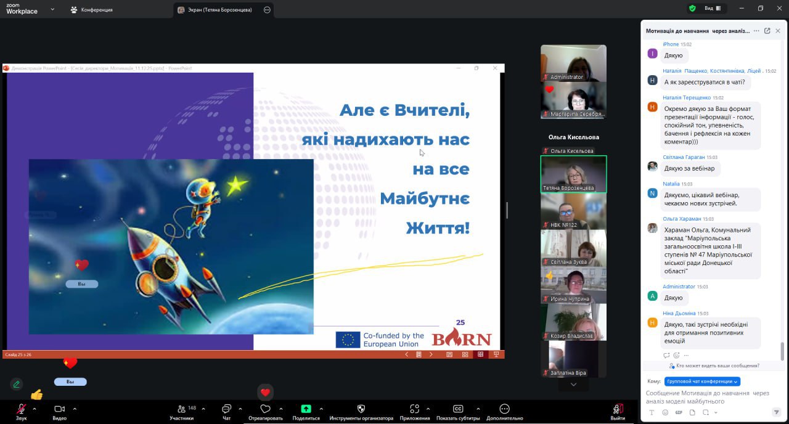Expand the video thumbnails list downward arrow
Viewport: 789px width, 424px height.
click(x=573, y=385)
